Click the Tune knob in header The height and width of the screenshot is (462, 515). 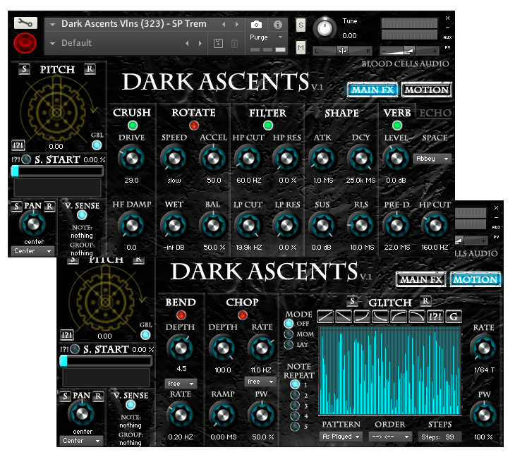(325, 28)
